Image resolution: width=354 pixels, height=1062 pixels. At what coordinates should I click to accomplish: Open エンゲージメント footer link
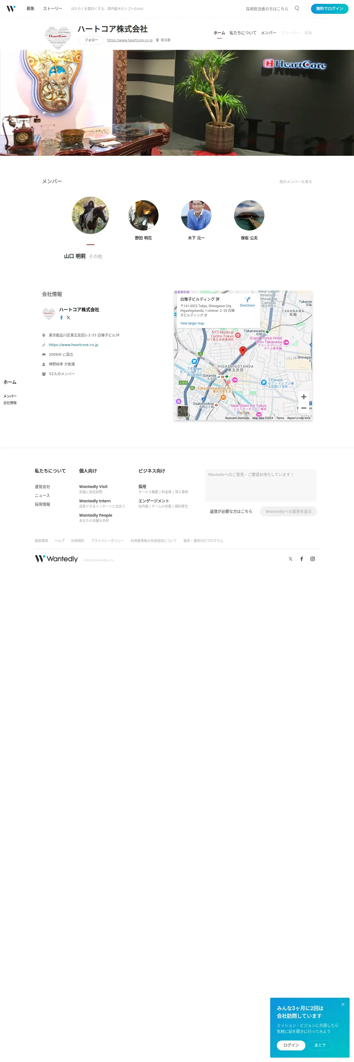[x=154, y=501]
